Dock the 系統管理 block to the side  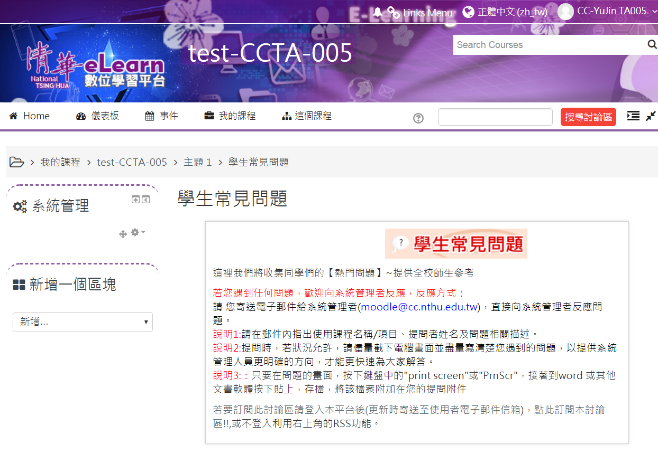click(x=145, y=200)
